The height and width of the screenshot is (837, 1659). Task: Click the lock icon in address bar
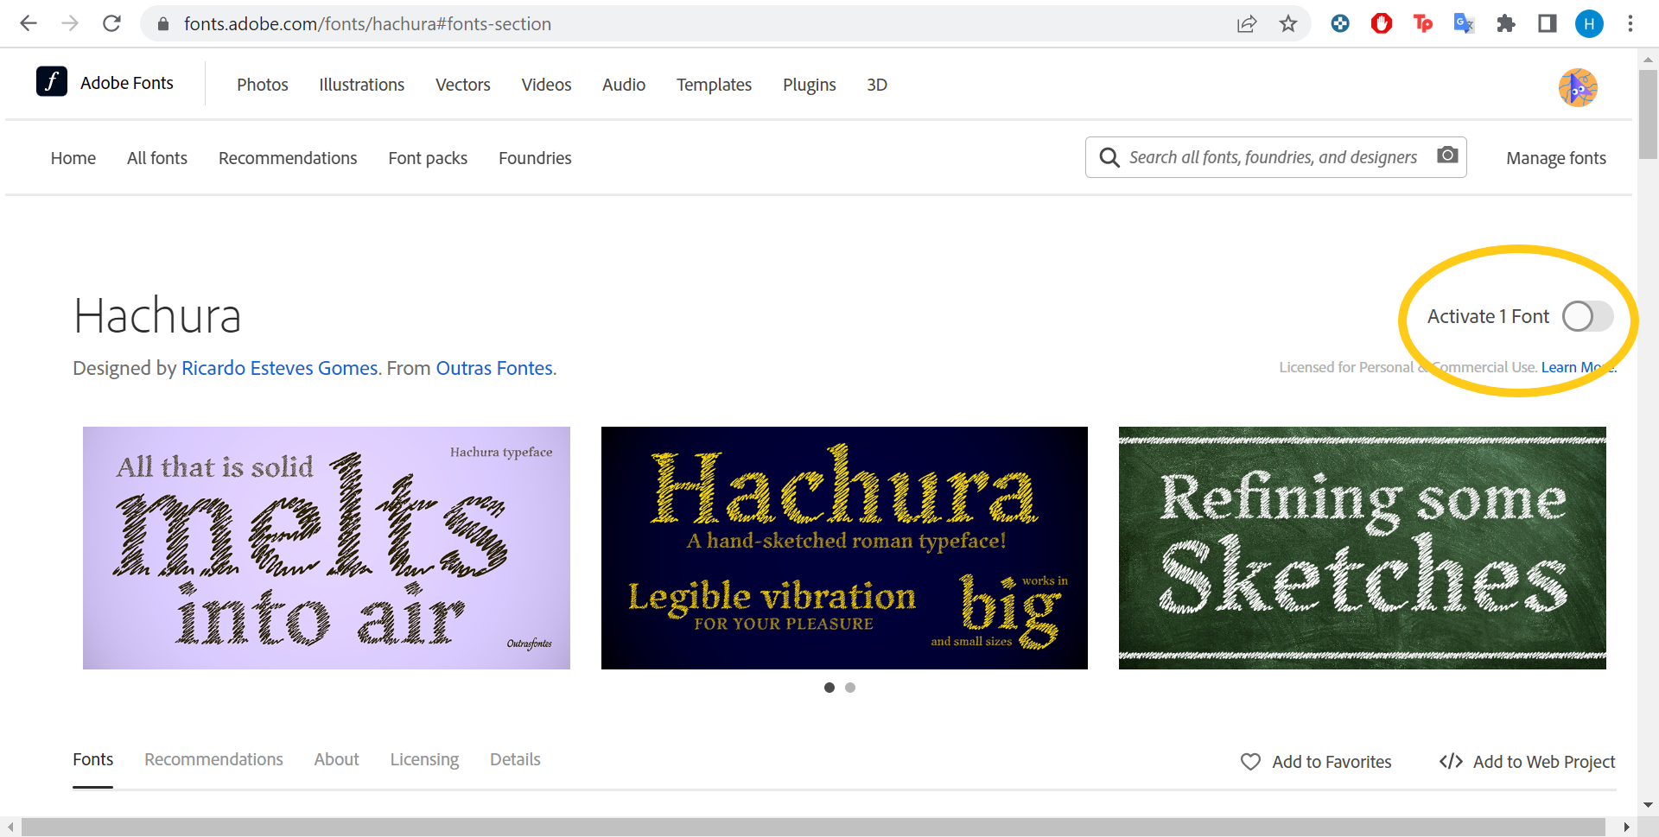coord(162,24)
